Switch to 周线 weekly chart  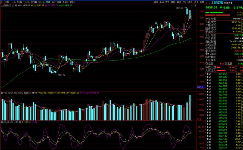click(53, 2)
